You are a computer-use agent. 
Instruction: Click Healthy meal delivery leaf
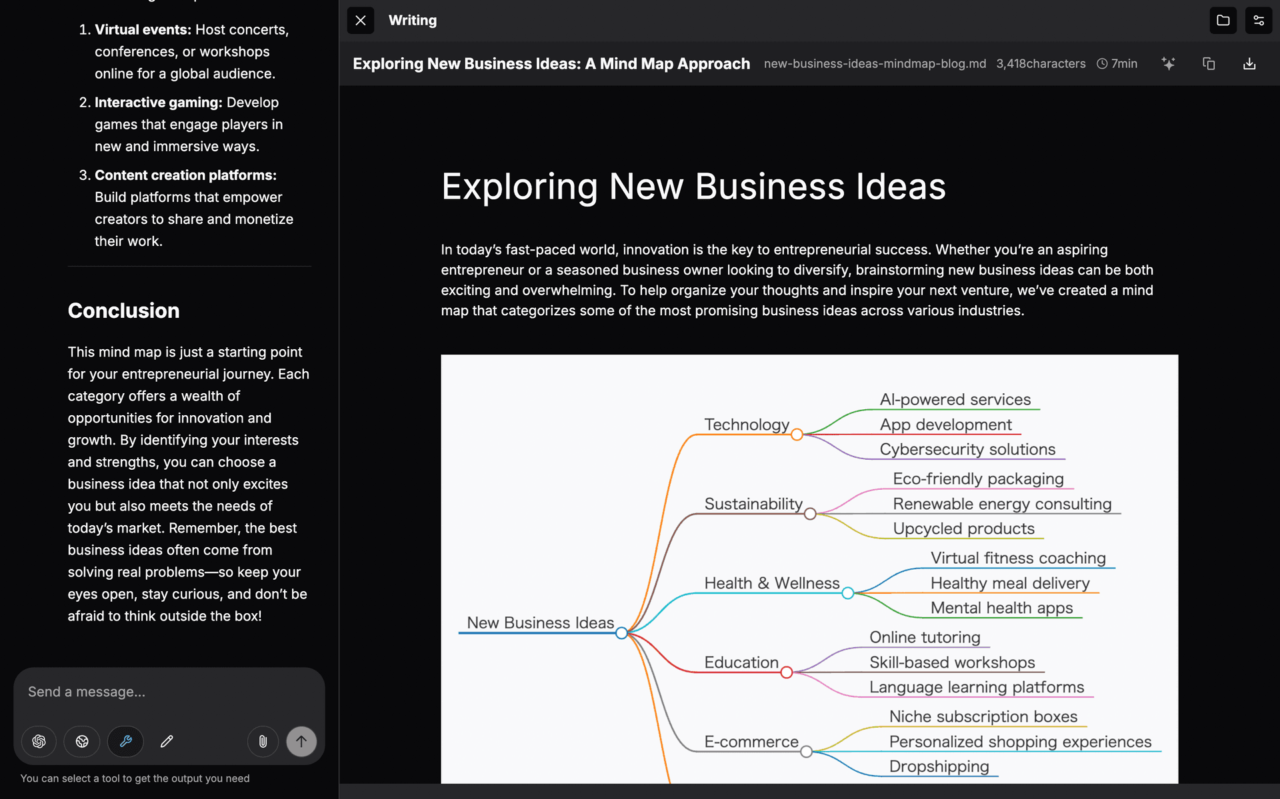[x=1010, y=583]
